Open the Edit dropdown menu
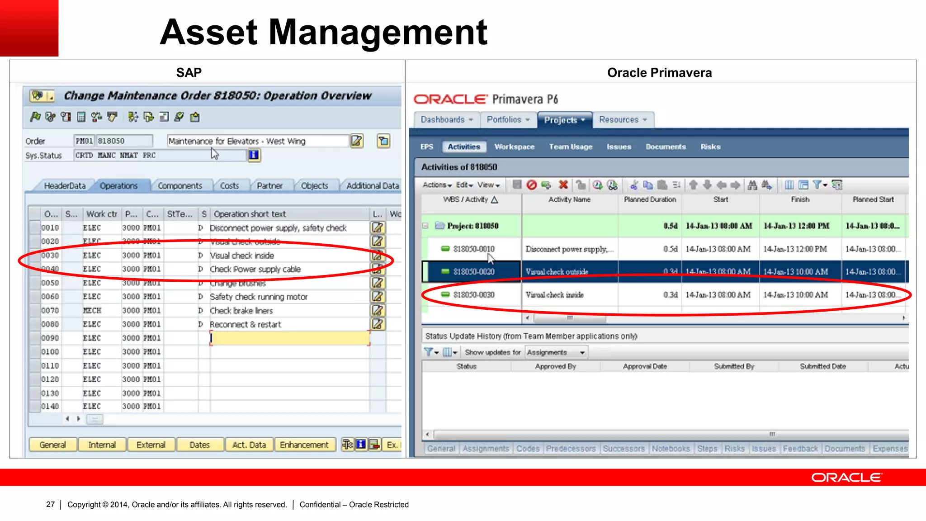 coord(464,185)
